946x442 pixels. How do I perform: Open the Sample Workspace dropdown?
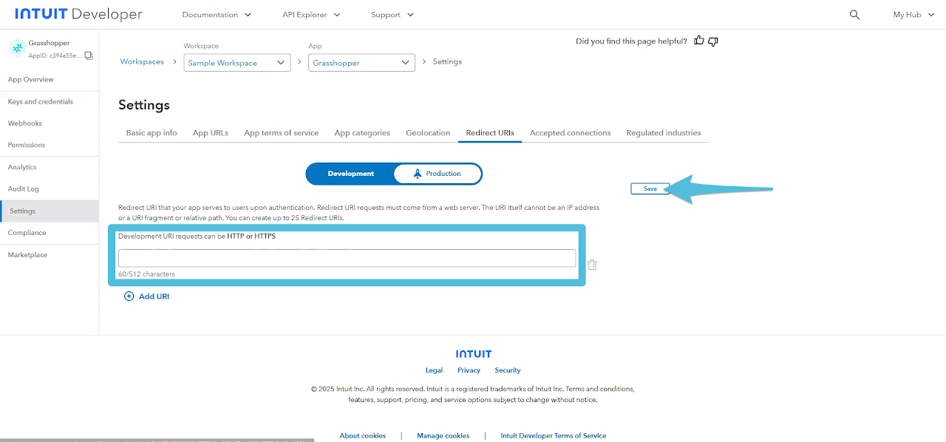236,63
